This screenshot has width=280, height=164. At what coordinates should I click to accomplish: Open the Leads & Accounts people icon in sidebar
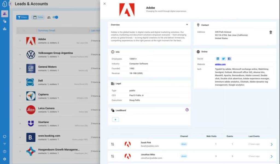click(x=5, y=14)
